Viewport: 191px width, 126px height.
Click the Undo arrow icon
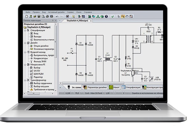click(57, 17)
